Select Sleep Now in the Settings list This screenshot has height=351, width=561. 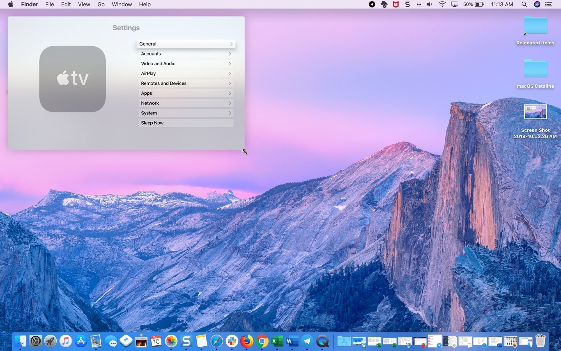click(x=152, y=123)
